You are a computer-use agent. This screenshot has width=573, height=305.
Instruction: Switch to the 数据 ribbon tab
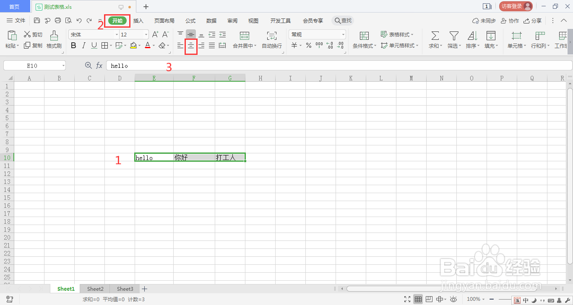211,21
